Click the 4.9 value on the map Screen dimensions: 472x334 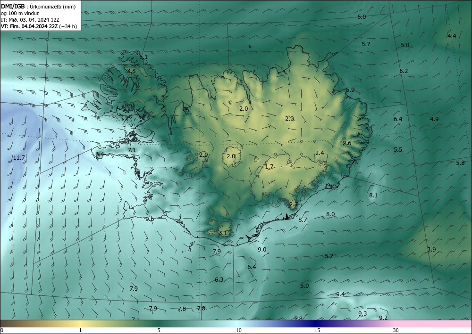coord(434,119)
